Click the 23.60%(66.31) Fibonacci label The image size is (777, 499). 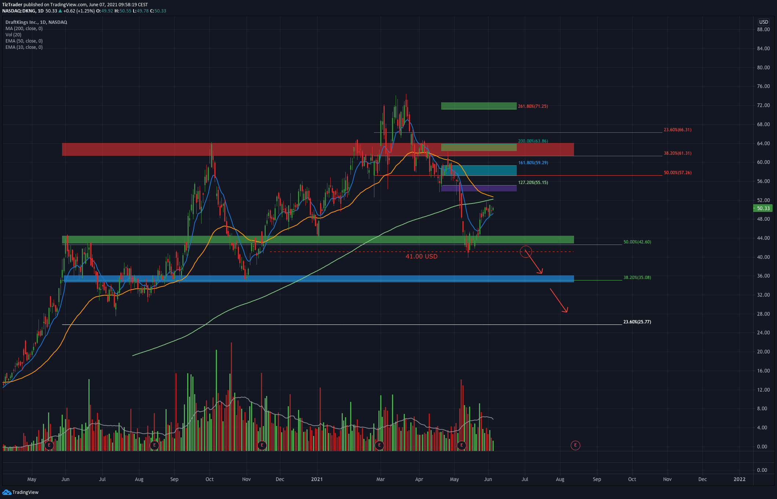678,130
